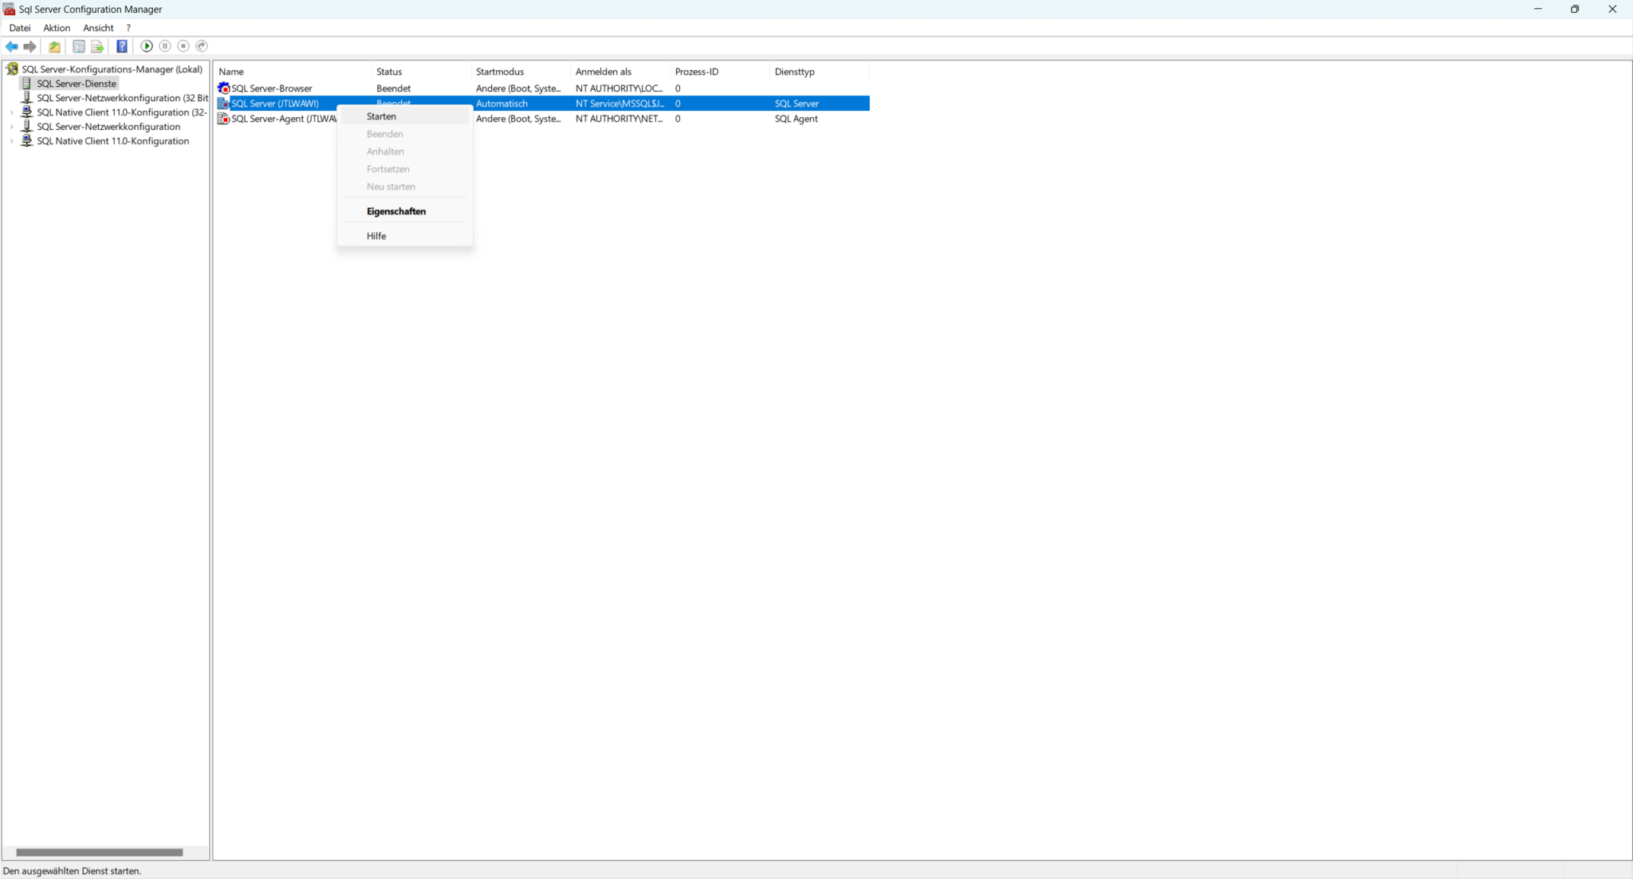Select SQL Server-Netzwerkkonfiguration item without 32 Bit
The image size is (1633, 879).
[108, 127]
